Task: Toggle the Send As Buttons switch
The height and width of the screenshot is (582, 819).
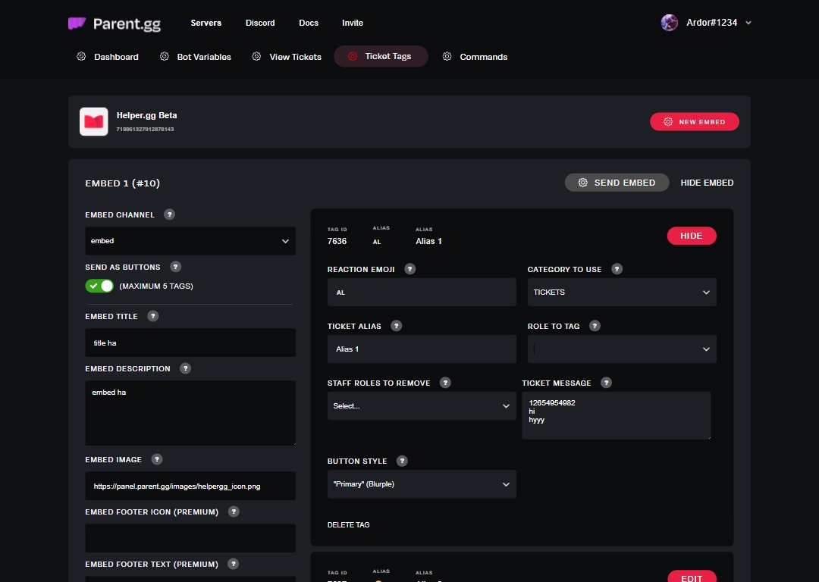Action: [x=99, y=286]
